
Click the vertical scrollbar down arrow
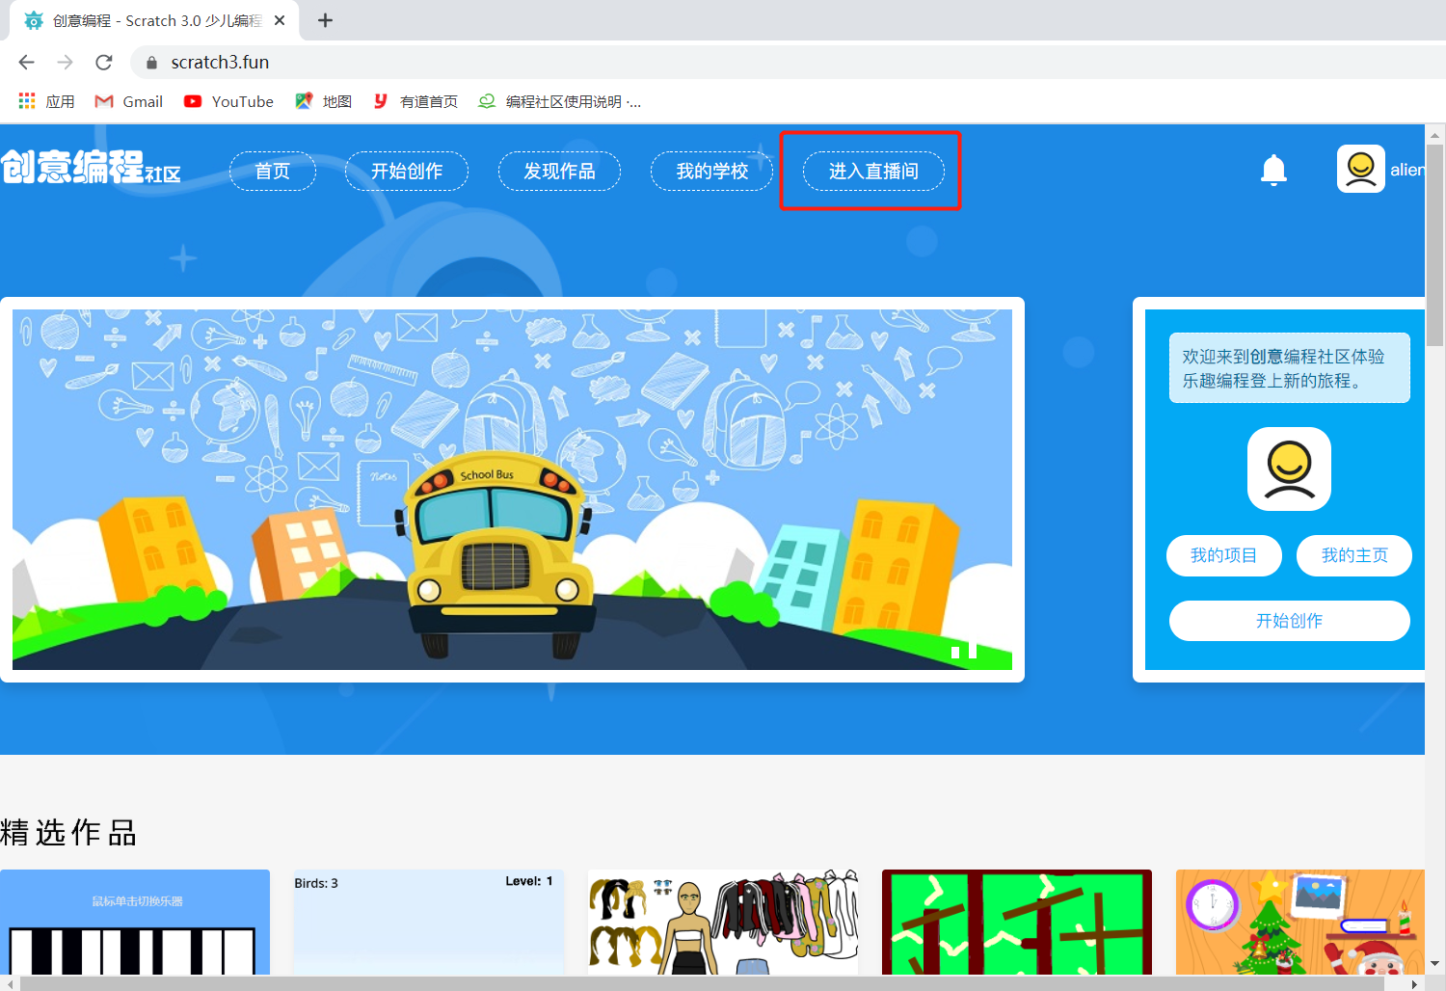[1435, 963]
